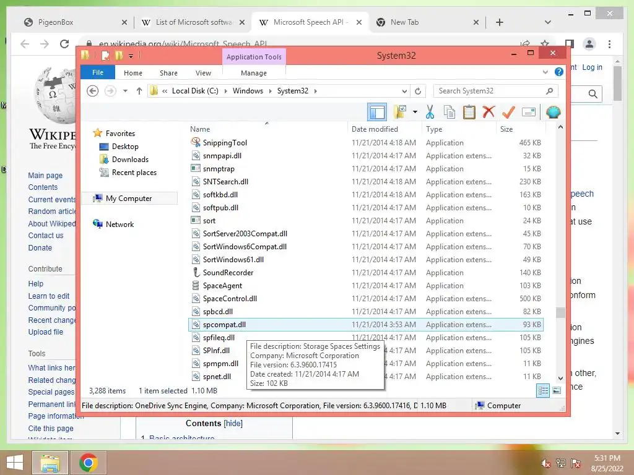
Task: Click the Application Tools contextual tab
Action: (254, 57)
